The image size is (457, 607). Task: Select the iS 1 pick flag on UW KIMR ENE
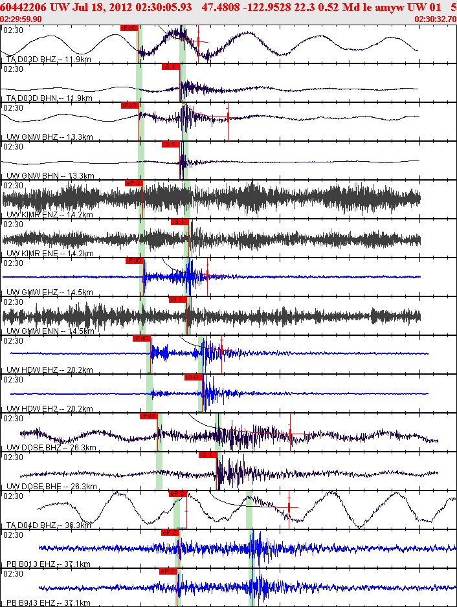(179, 222)
